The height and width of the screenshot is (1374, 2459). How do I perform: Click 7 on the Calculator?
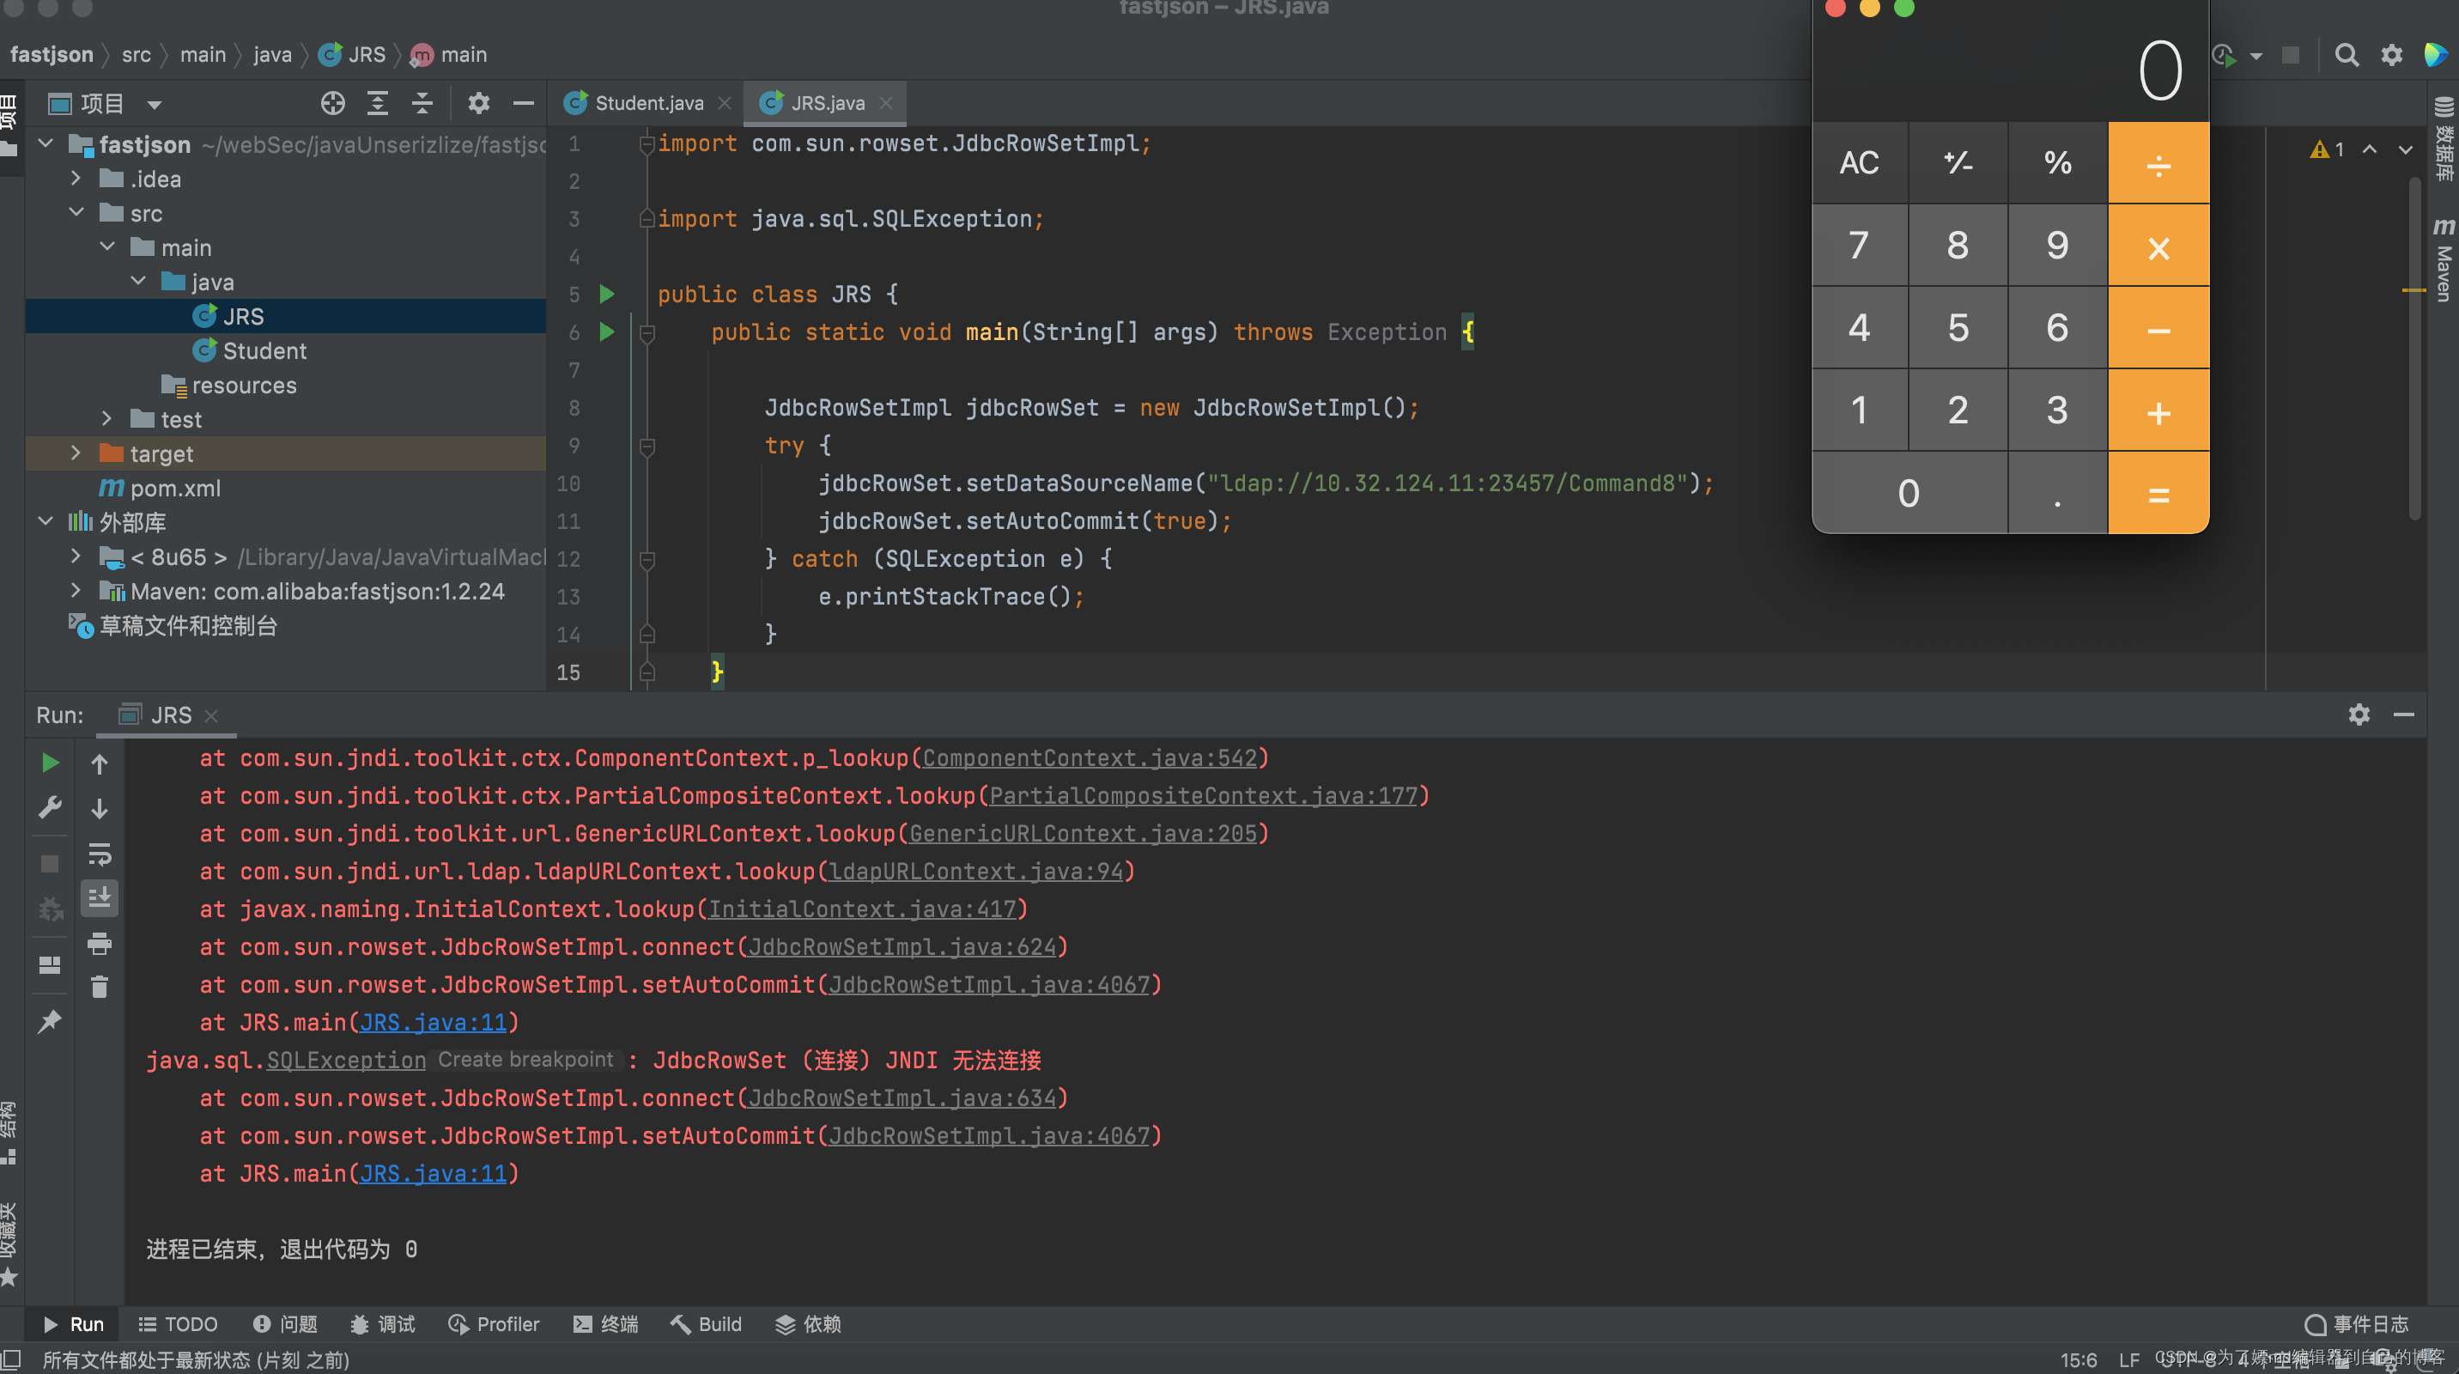click(x=1859, y=246)
